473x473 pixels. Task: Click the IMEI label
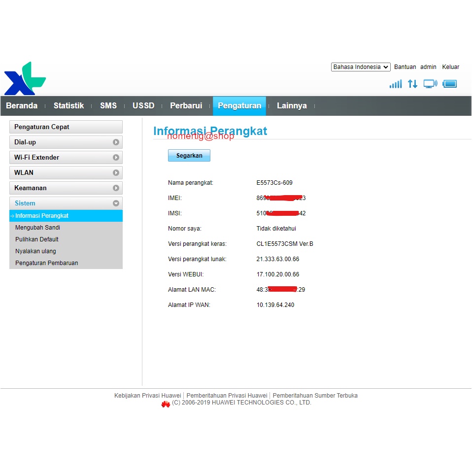click(174, 198)
